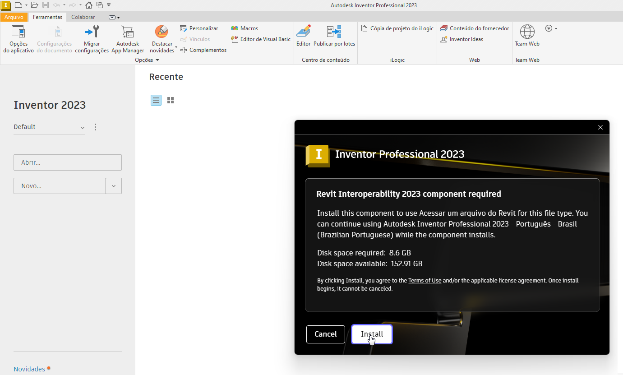
Task: Close the Inventor Professional 2023 installer dialog
Action: tap(600, 127)
